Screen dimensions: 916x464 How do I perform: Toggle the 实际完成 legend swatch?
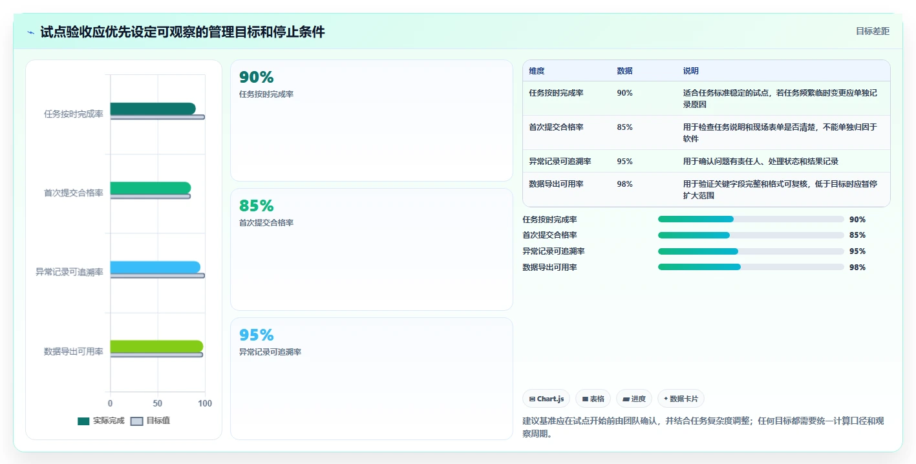click(83, 421)
